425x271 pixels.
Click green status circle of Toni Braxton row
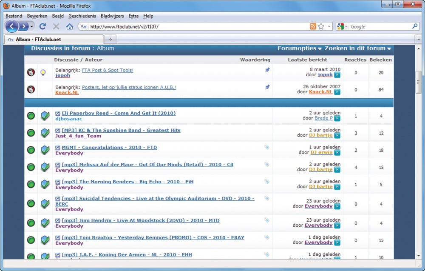[31, 240]
